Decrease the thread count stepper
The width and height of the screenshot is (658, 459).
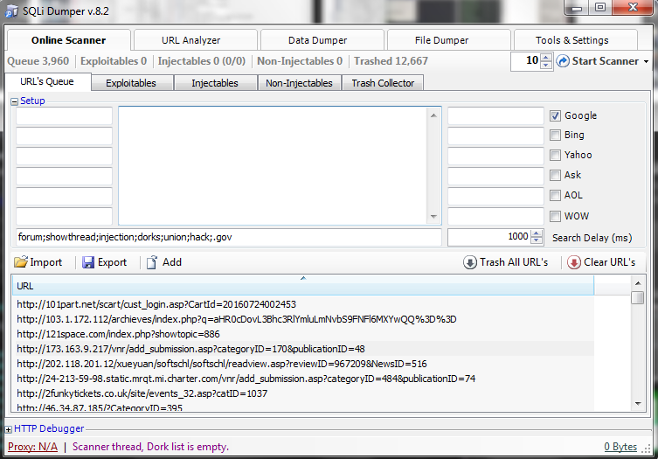tap(545, 65)
